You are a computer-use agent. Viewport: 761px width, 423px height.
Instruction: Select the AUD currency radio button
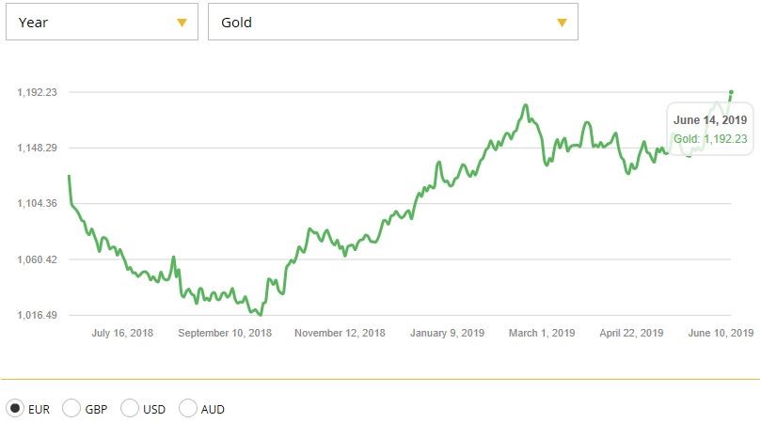pos(188,409)
